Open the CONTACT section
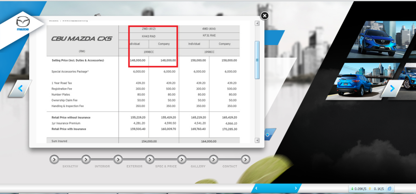Image resolution: width=416 pixels, height=194 pixels. pos(230,166)
